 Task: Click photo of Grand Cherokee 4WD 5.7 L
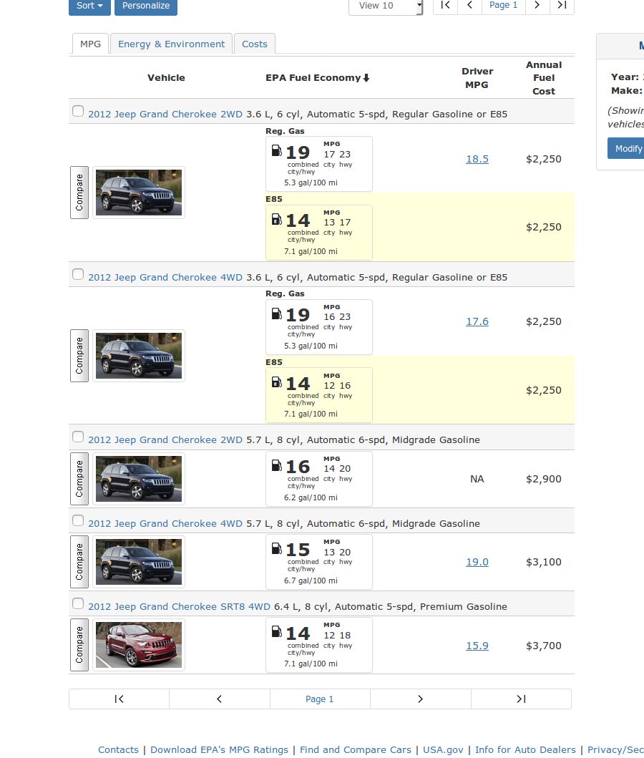(139, 562)
